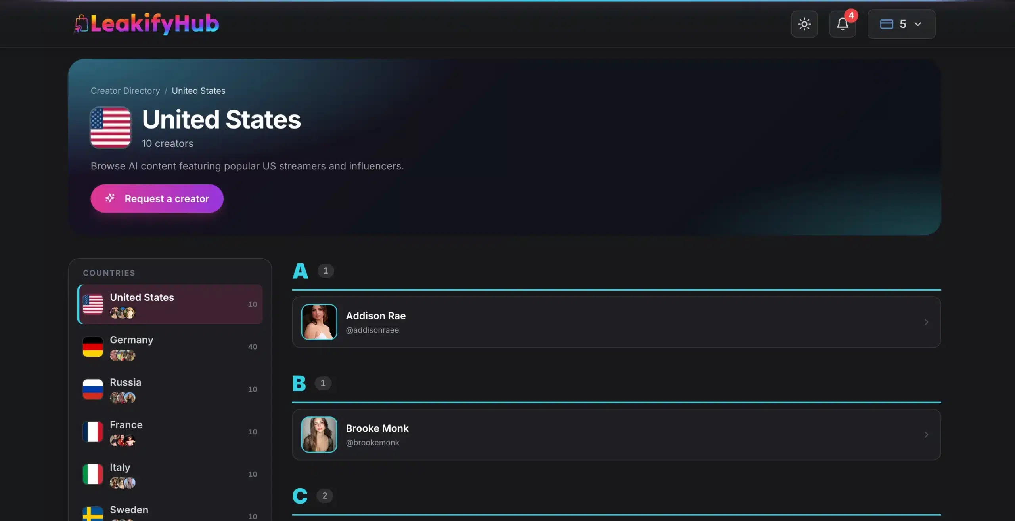The image size is (1015, 521).
Task: Select Russia in Countries list
Action: point(170,389)
